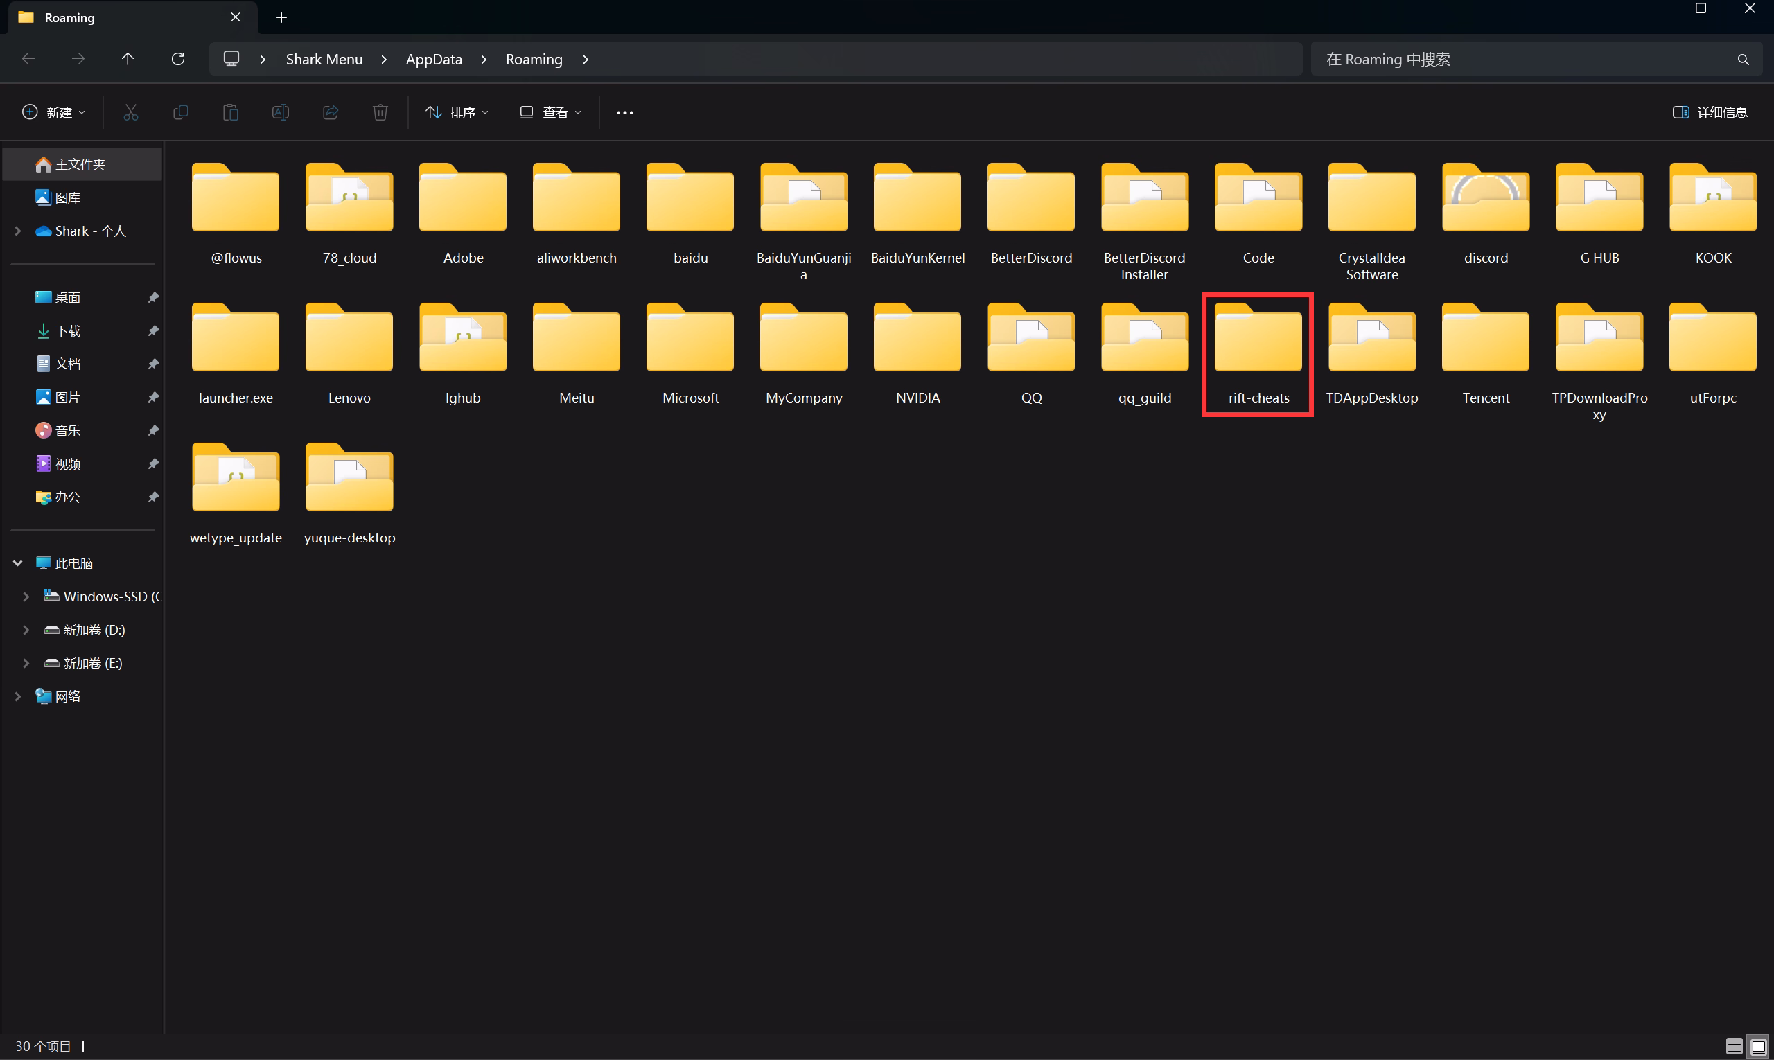Screen dimensions: 1774x1060
Task: Click the Rename icon in toolbar
Action: [280, 112]
